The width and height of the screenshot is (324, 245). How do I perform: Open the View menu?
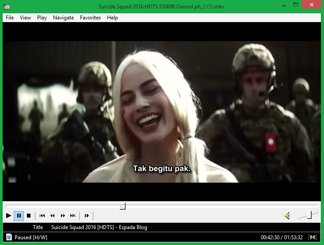pos(25,18)
